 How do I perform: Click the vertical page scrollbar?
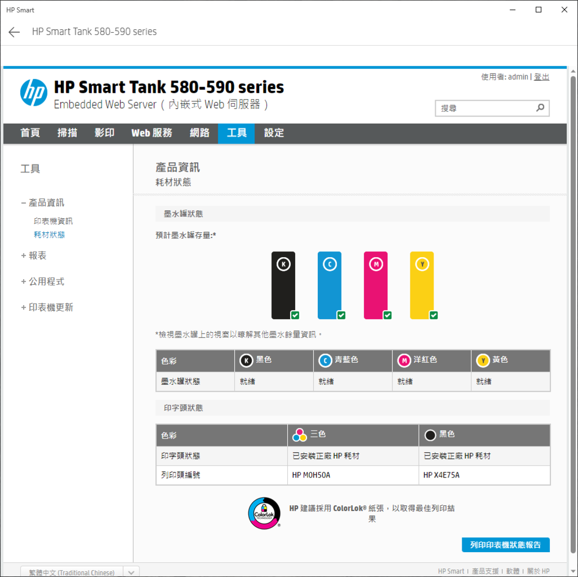pyautogui.click(x=573, y=314)
